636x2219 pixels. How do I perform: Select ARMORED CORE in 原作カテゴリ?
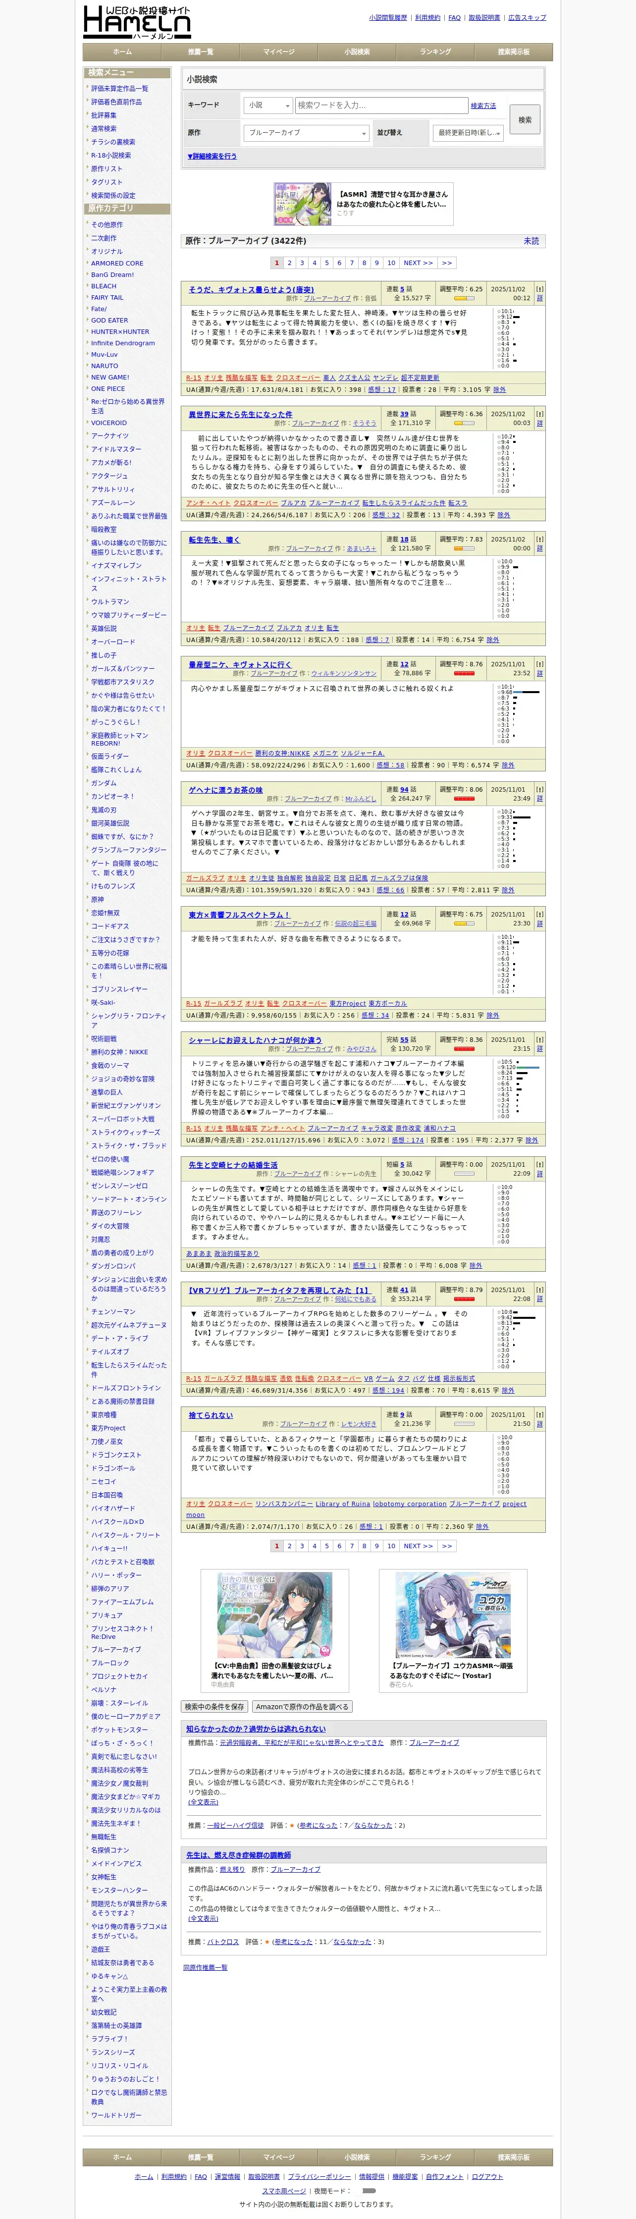click(x=117, y=264)
